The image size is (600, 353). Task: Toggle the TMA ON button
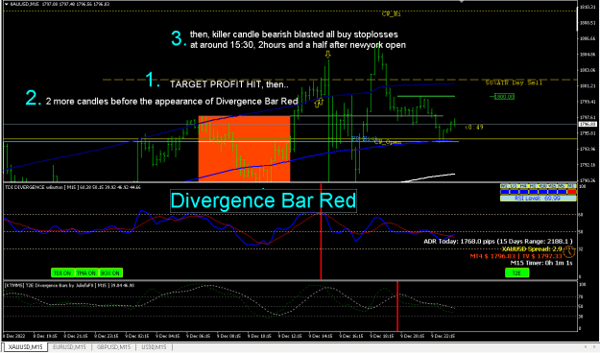pos(86,272)
